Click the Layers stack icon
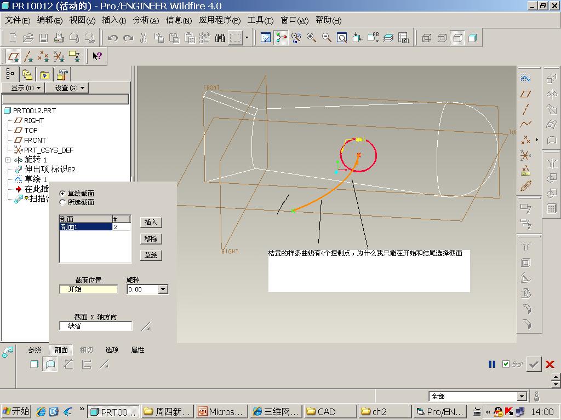The width and height of the screenshot is (561, 420). pos(388,38)
